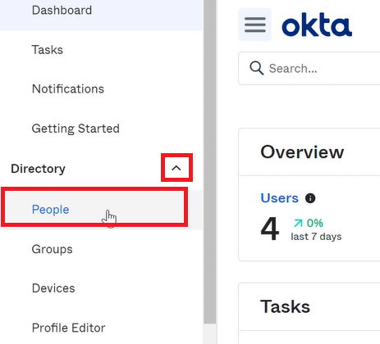Click the Tasks panel heading
This screenshot has width=380, height=344.
285,306
